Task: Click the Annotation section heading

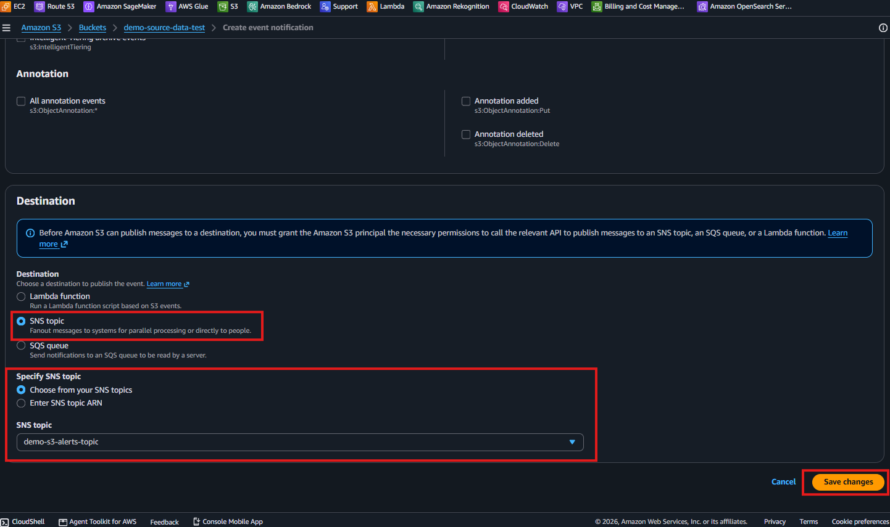Action: click(x=43, y=74)
